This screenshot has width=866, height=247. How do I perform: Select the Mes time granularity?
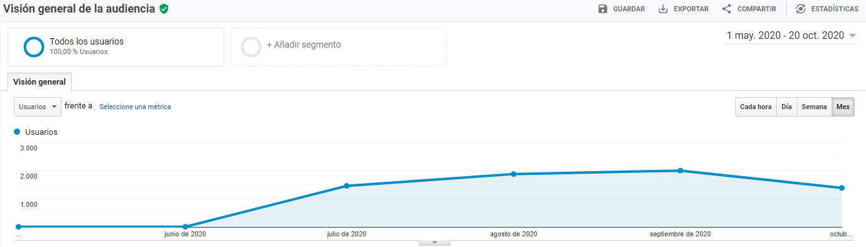(x=843, y=107)
